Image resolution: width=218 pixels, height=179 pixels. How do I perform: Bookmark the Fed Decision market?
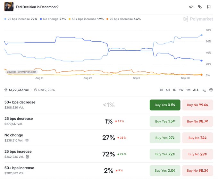coord(209,7)
